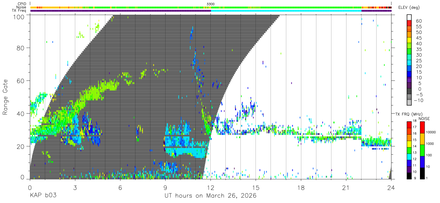Screen dimensions: 440x203
Task: Click the 3 hour tick on the UT axis
Action: 75,188
